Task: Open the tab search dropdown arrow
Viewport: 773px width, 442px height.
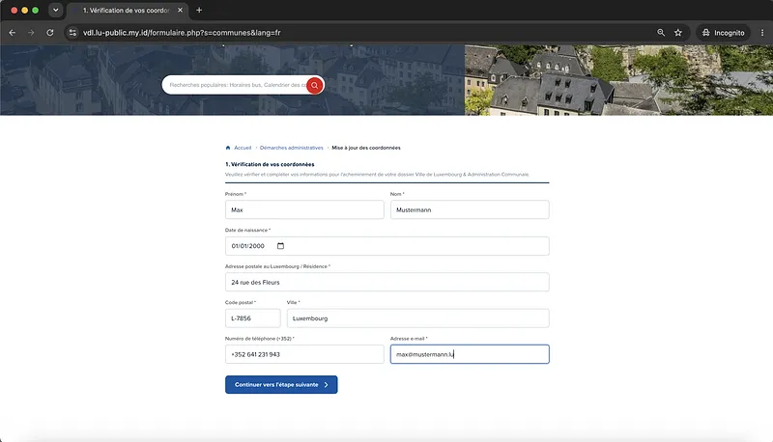Action: 56,10
